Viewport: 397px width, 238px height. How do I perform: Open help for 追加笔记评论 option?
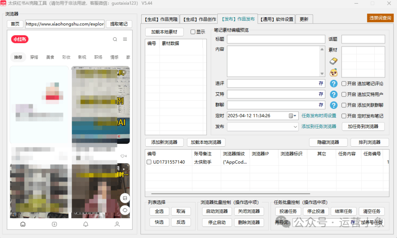(x=334, y=84)
